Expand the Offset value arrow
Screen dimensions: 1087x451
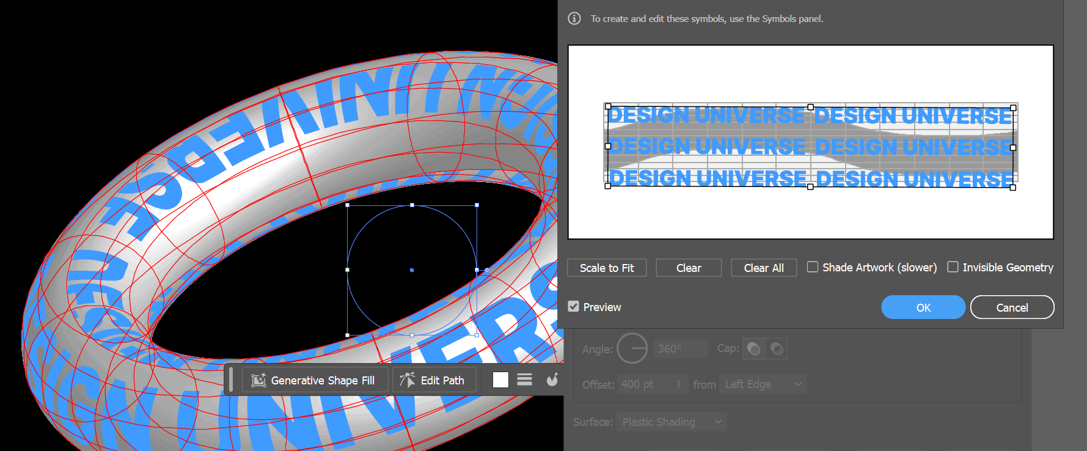point(679,384)
